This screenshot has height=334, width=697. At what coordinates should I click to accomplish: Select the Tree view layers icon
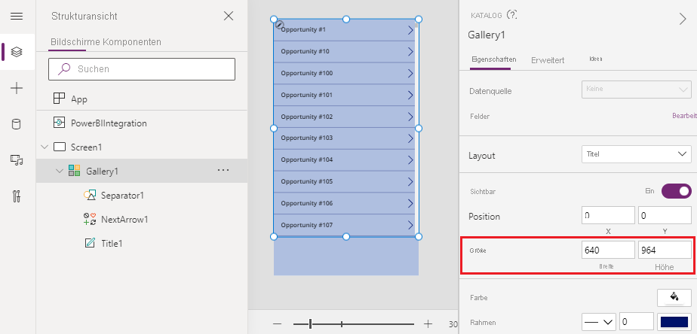coord(17,52)
